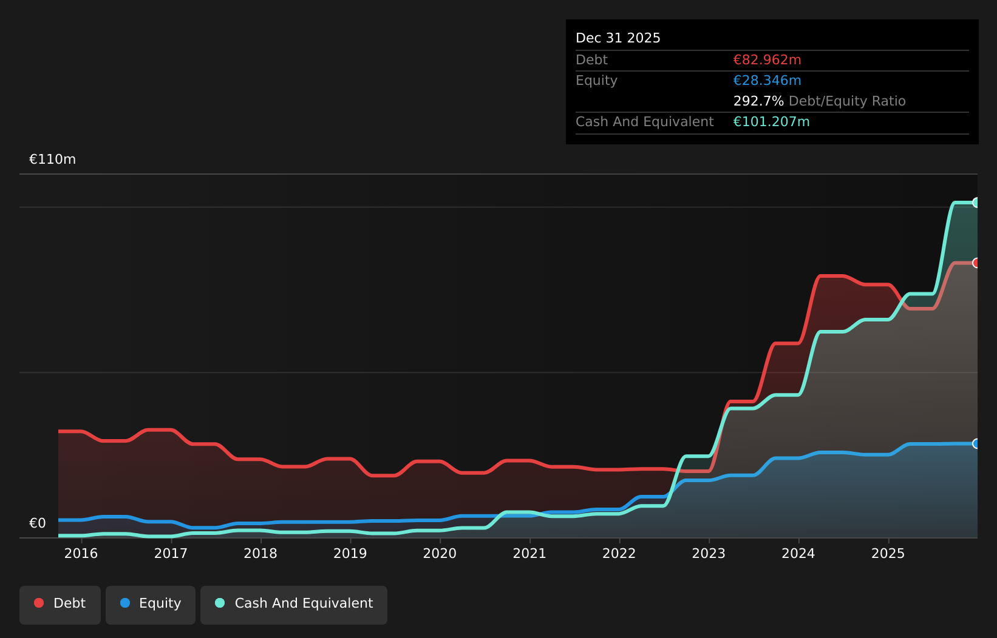Click the €101.207m cash value
997x638 pixels.
771,122
